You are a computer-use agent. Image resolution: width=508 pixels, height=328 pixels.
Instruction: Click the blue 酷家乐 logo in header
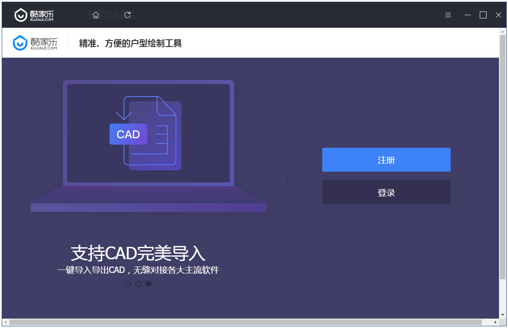[35, 43]
